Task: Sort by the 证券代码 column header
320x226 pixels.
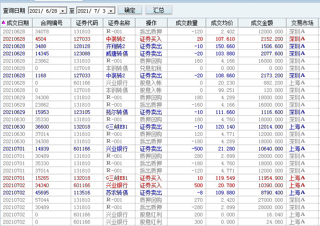Action: coord(87,23)
